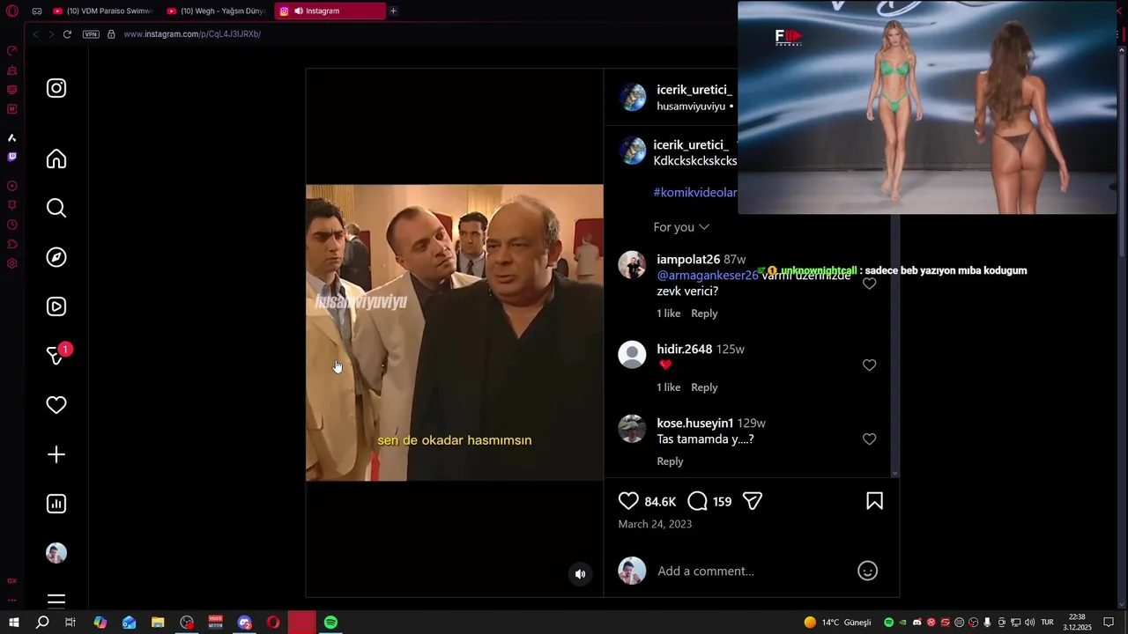This screenshot has width=1128, height=634.
Task: Open profile avatar in Instagram sidebar
Action: tap(56, 553)
